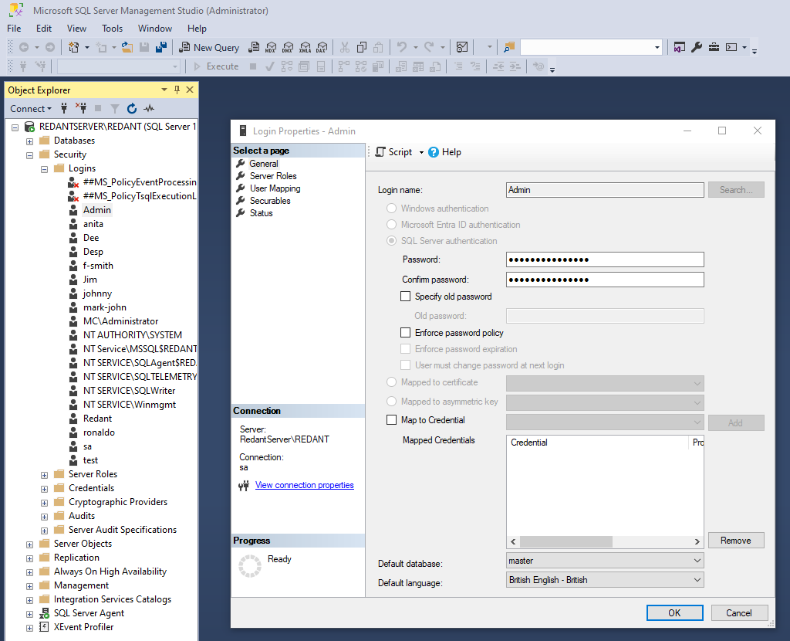Select the sa login icon in tree
The width and height of the screenshot is (790, 641).
click(73, 446)
